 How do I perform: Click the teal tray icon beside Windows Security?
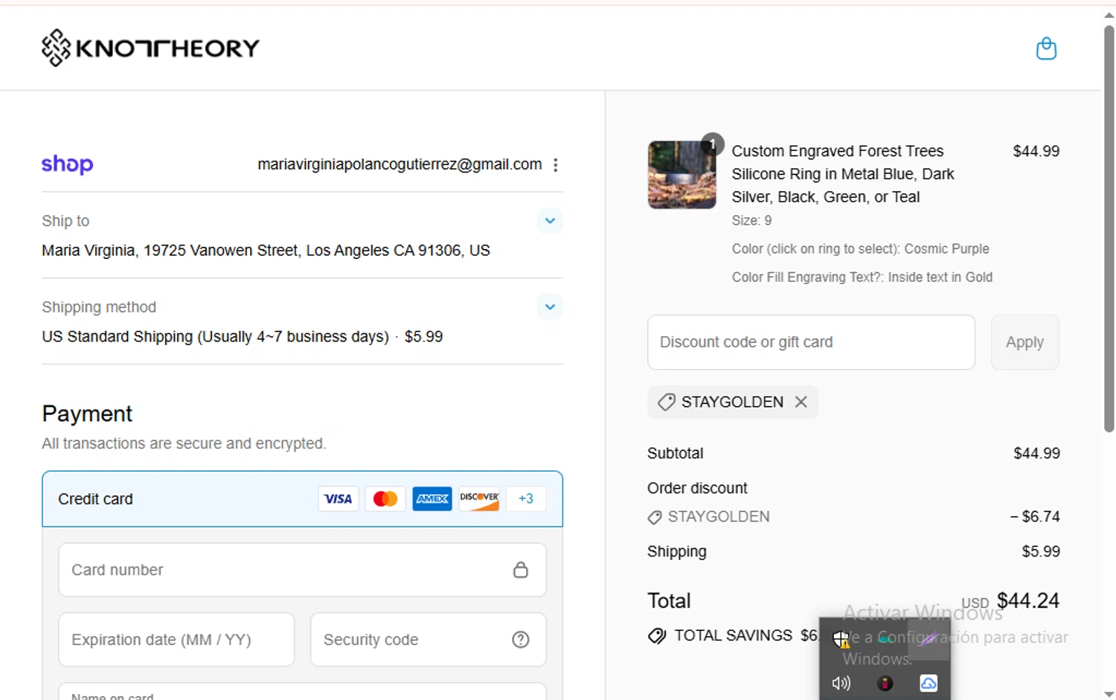[x=885, y=639]
